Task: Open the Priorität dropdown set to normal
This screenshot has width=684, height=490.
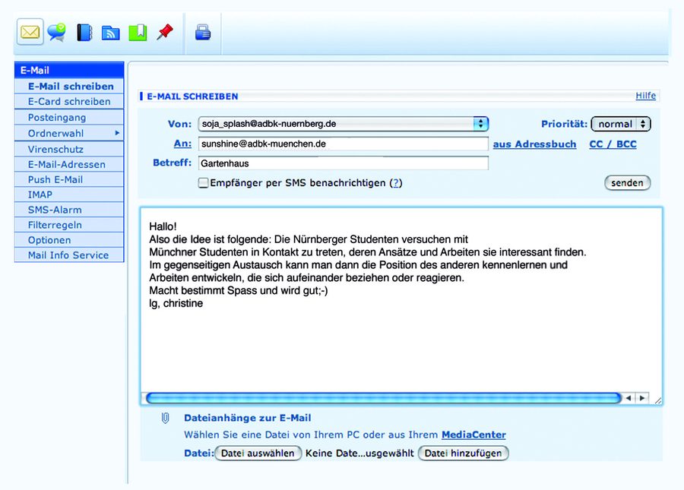Action: pos(621,124)
